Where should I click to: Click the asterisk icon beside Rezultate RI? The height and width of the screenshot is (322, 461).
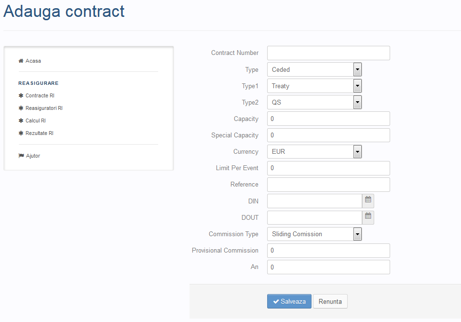pos(21,133)
